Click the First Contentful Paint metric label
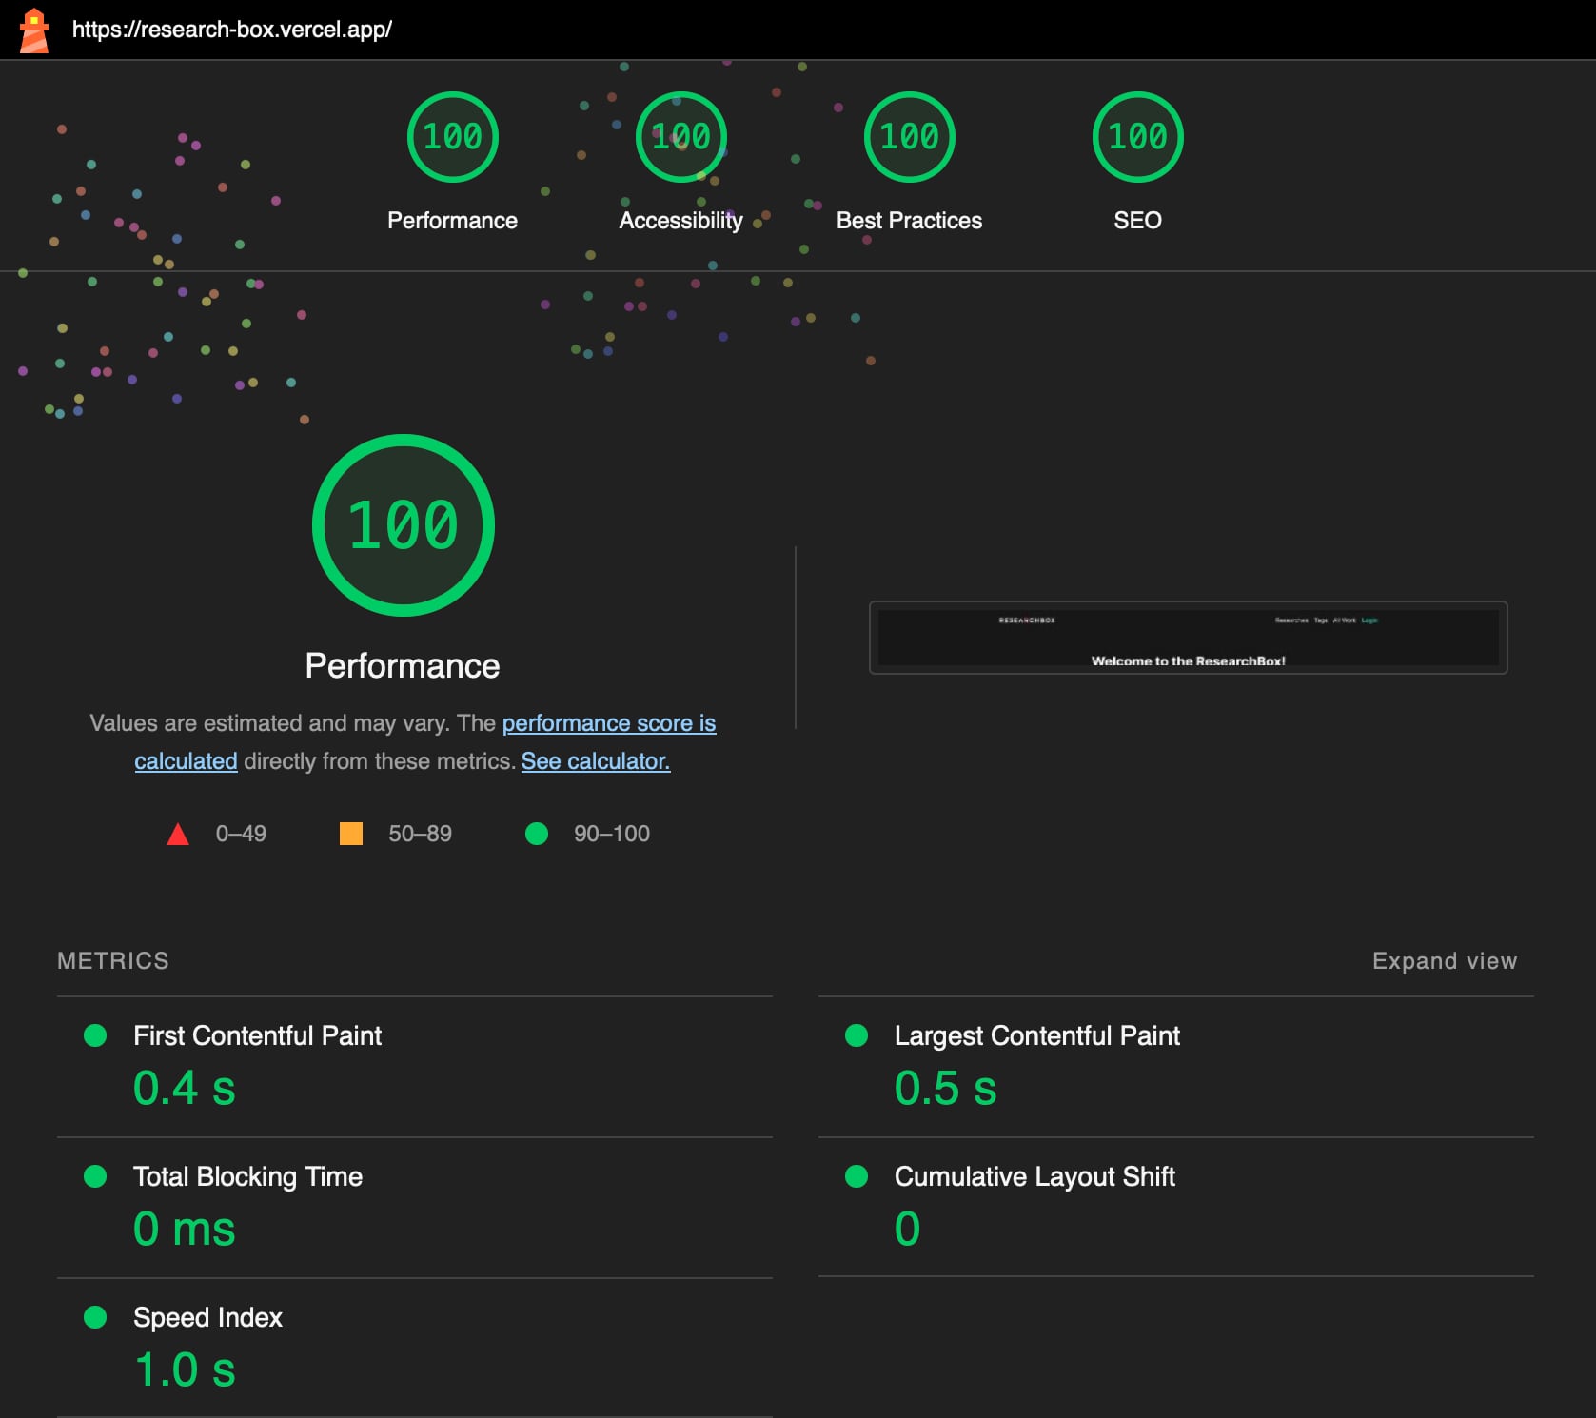The height and width of the screenshot is (1418, 1596). 258,1035
